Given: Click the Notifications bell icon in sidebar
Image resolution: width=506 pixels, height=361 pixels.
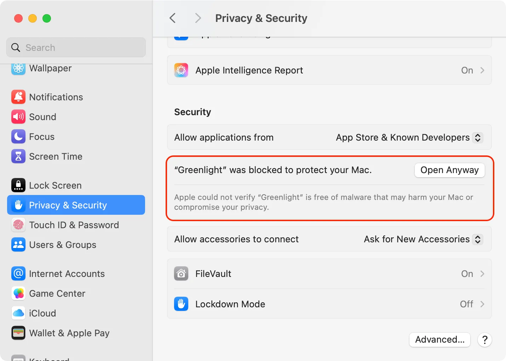Looking at the screenshot, I should click(x=18, y=97).
